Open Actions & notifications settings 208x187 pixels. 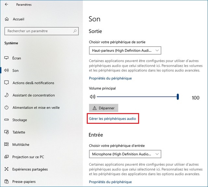click(33, 83)
